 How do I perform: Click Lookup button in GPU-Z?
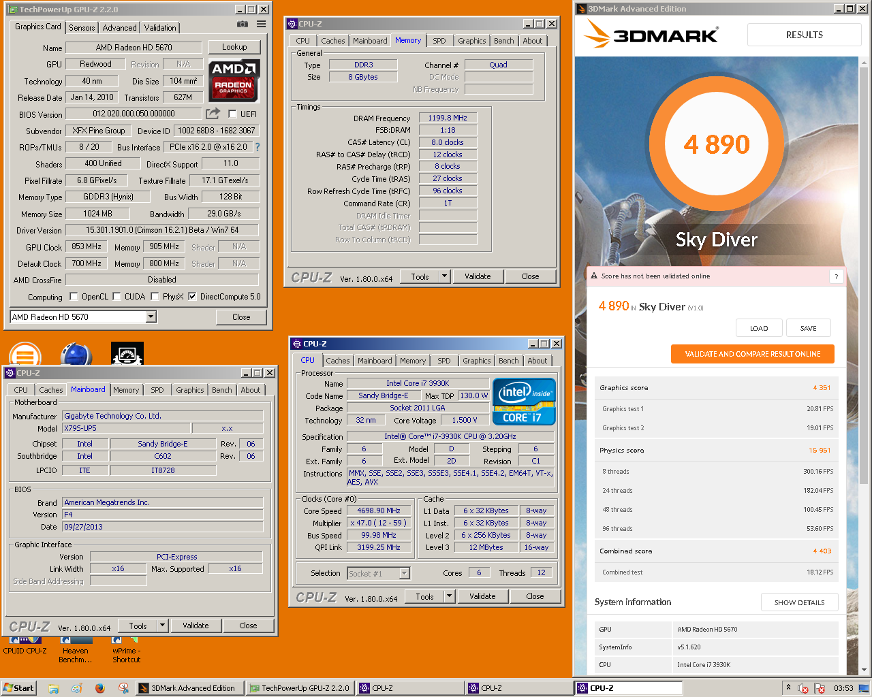pyautogui.click(x=234, y=47)
